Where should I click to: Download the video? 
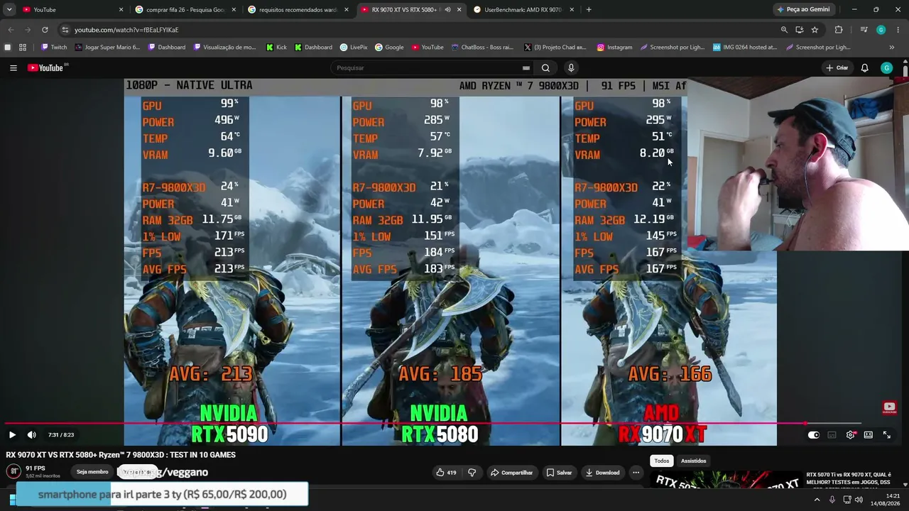pyautogui.click(x=602, y=473)
